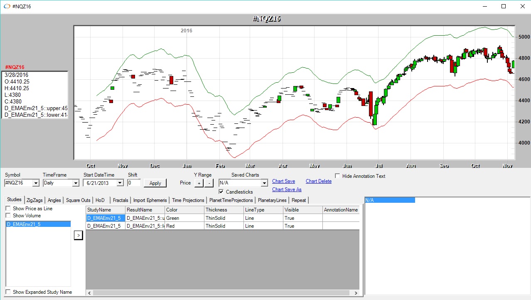Click the Chart Save As link
The height and width of the screenshot is (300, 531).
[x=286, y=189]
